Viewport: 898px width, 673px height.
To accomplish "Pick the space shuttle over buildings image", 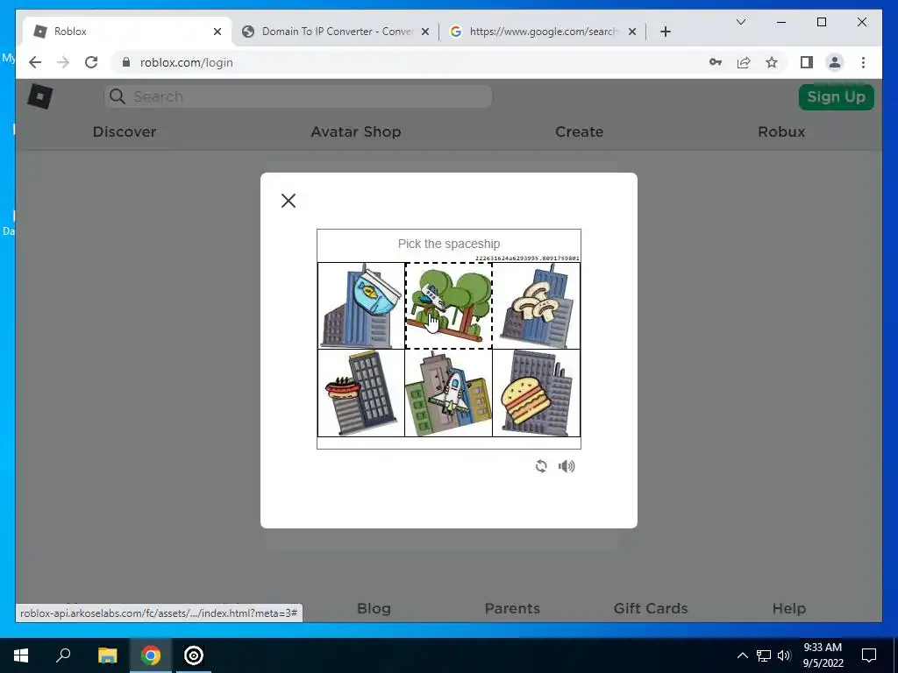I will click(x=448, y=393).
